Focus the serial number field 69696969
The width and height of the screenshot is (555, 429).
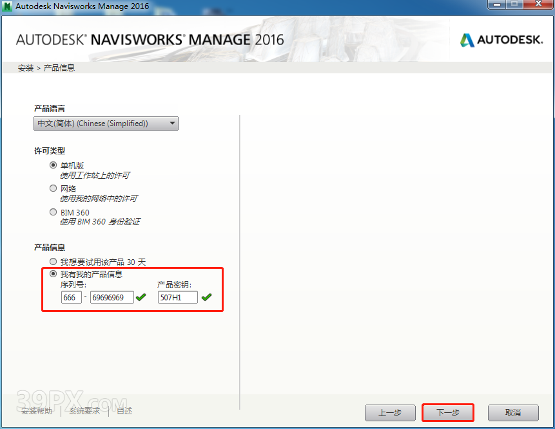[112, 297]
